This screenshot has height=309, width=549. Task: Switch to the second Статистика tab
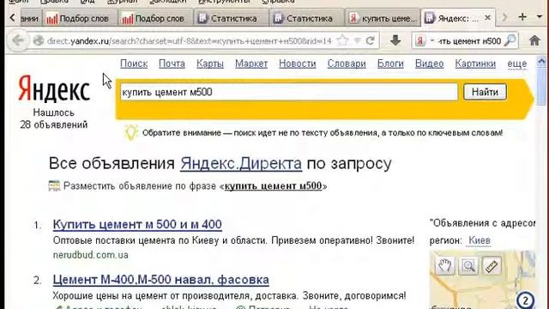coord(307,18)
